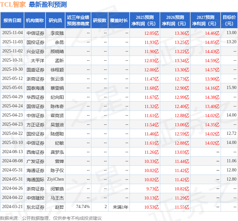Select the 覆盖时长 column header
The height and width of the screenshot is (221, 238).
pyautogui.click(x=119, y=21)
